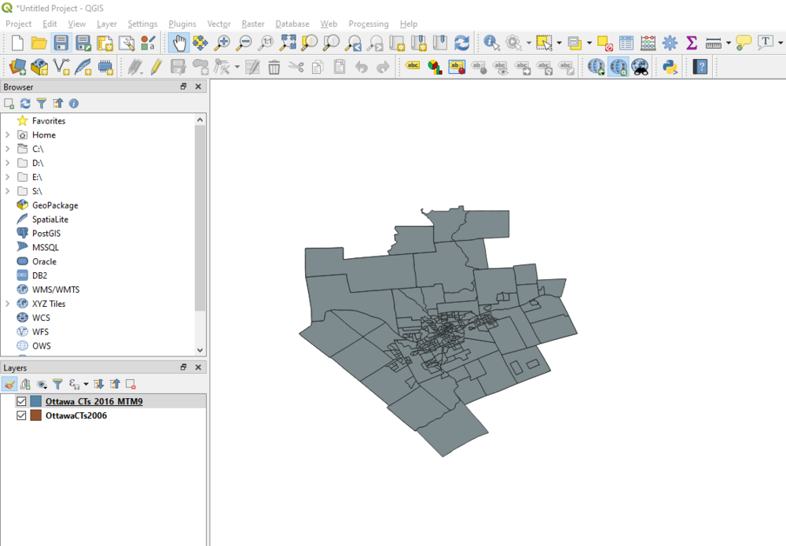Open the Select Features dropdown arrow
The height and width of the screenshot is (546, 786).
click(560, 44)
